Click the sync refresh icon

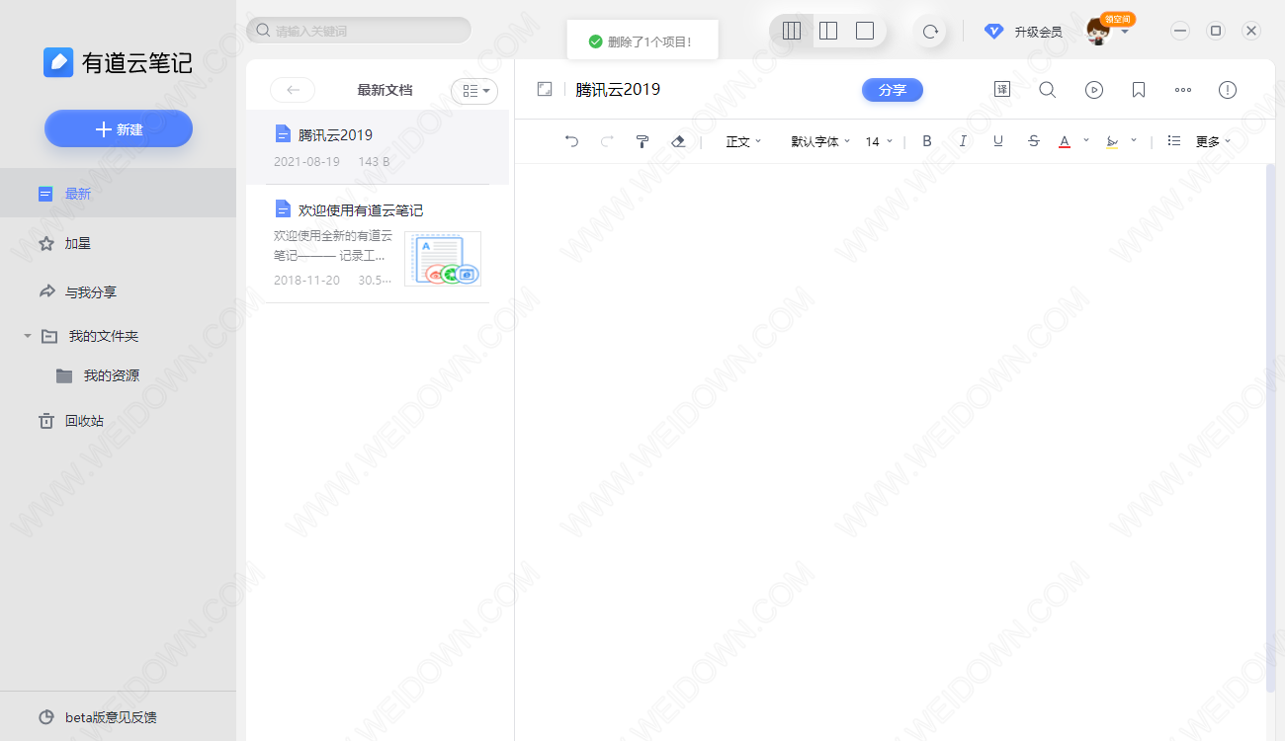[x=930, y=31]
